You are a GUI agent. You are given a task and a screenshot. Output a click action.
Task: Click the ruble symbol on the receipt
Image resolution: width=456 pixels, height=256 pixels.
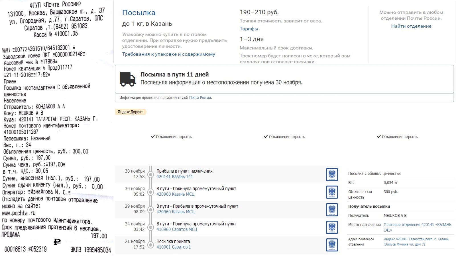pos(57,242)
